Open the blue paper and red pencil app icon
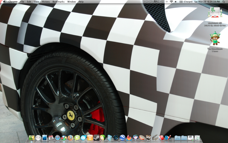The width and height of the screenshot is (228, 143). tap(168, 138)
